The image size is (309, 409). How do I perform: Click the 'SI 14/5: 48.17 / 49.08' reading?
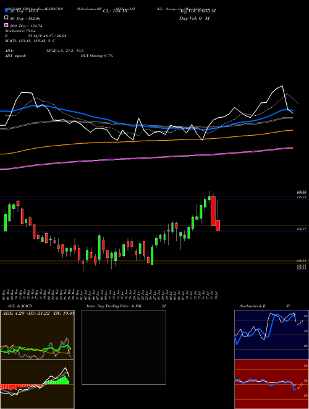pos(48,36)
